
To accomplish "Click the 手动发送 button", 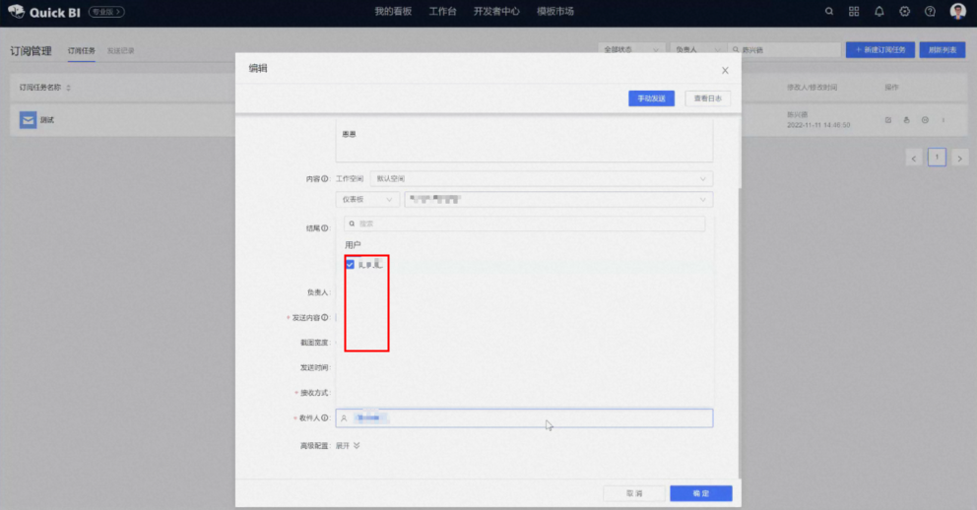I will pos(651,98).
